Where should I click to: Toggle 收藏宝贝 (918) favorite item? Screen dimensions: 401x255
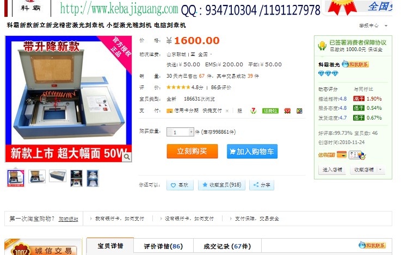pyautogui.click(x=222, y=185)
